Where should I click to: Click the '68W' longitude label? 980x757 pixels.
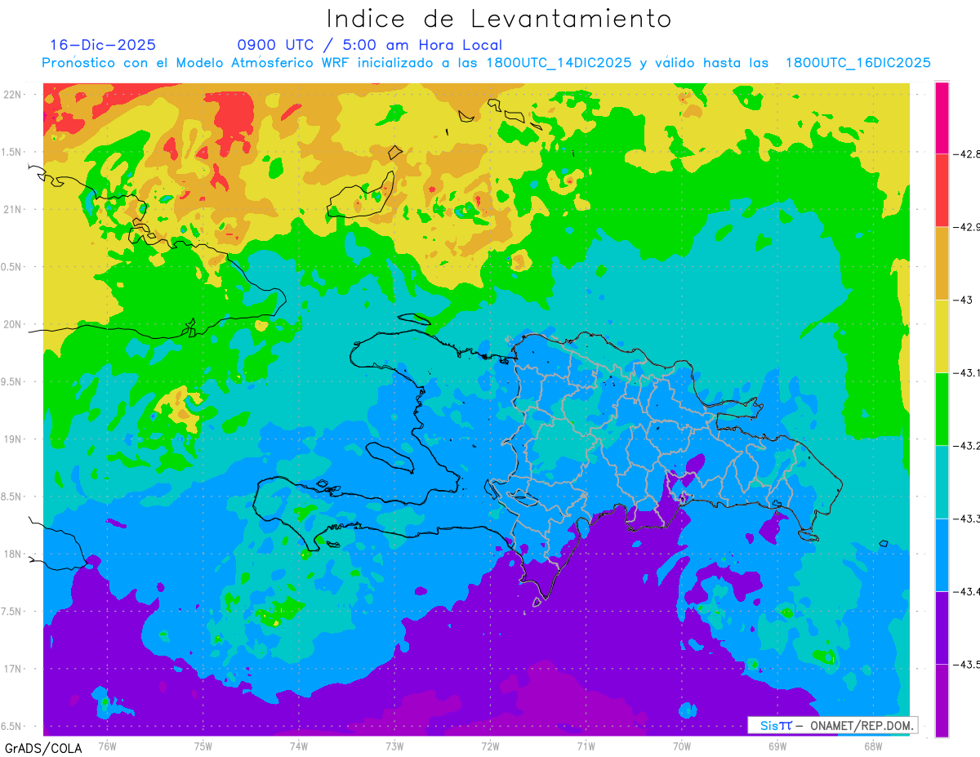point(872,746)
